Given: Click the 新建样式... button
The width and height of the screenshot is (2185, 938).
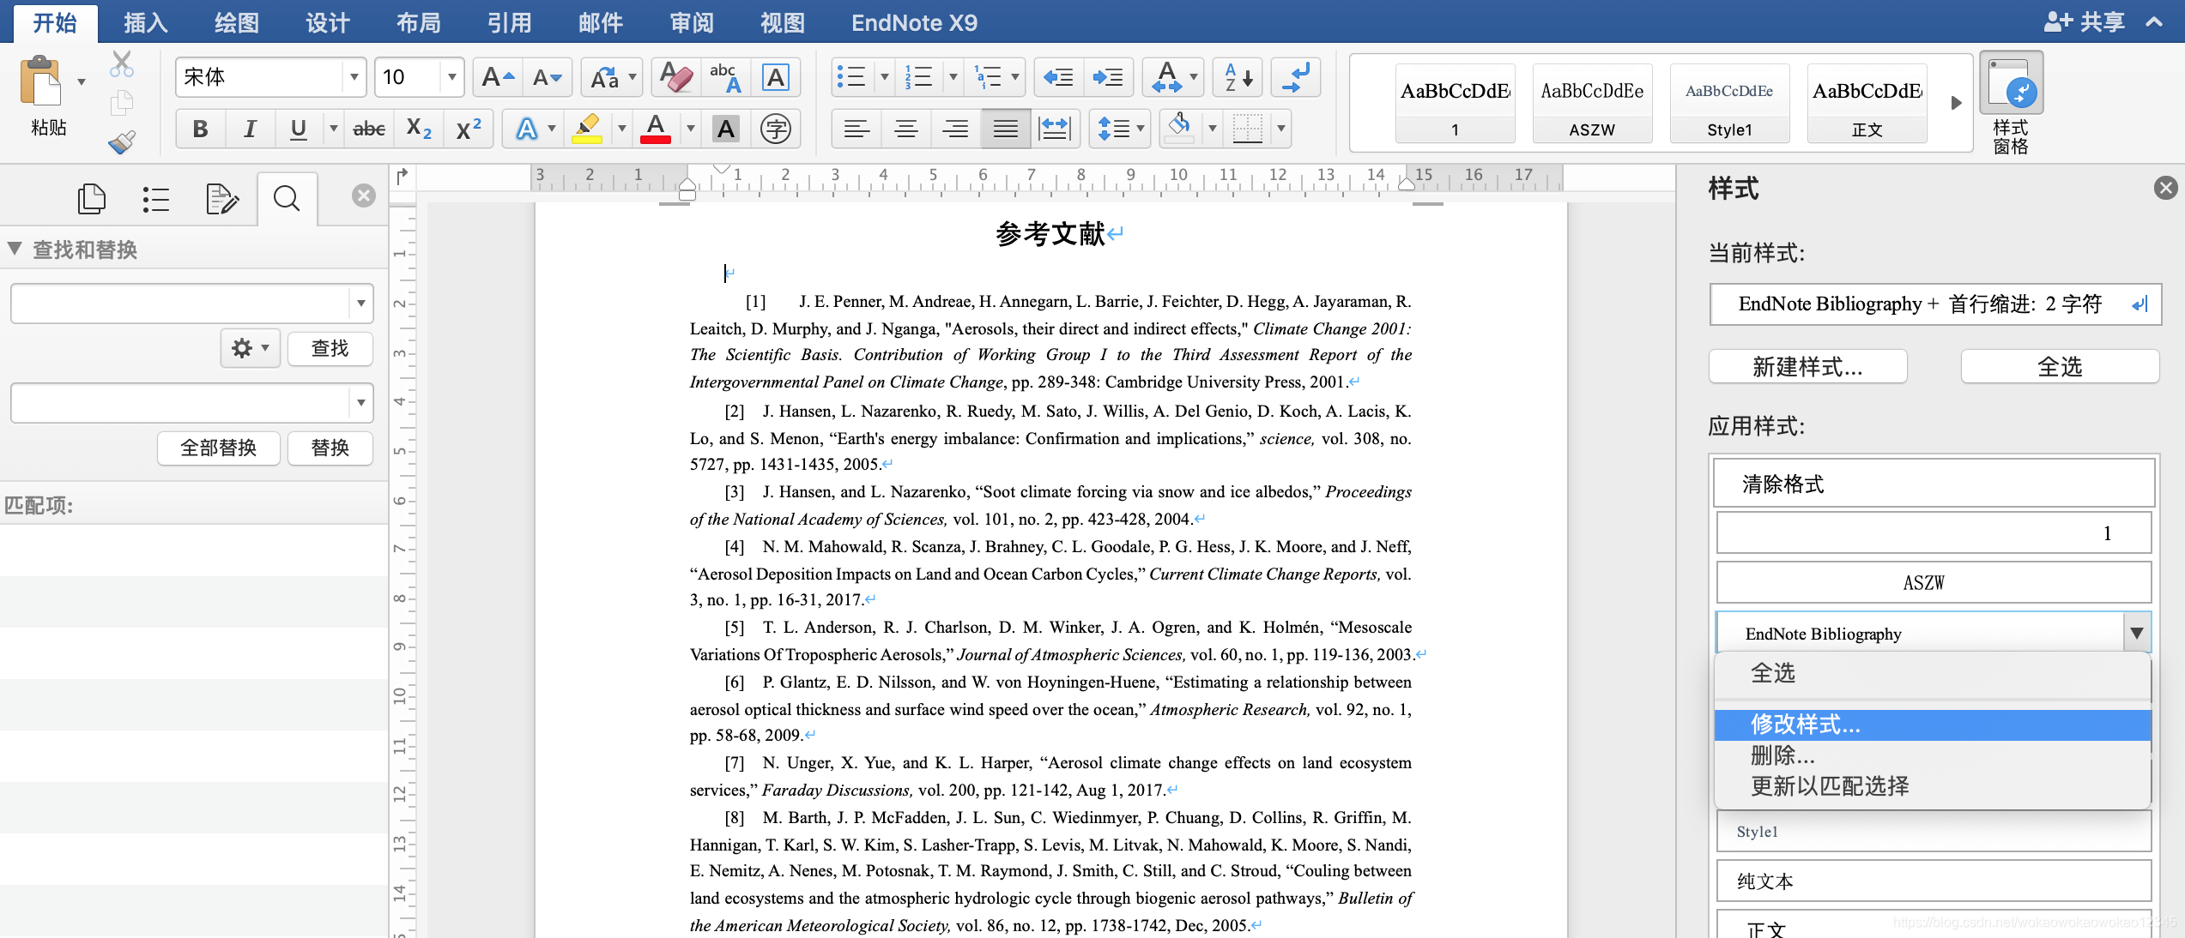Looking at the screenshot, I should point(1807,367).
